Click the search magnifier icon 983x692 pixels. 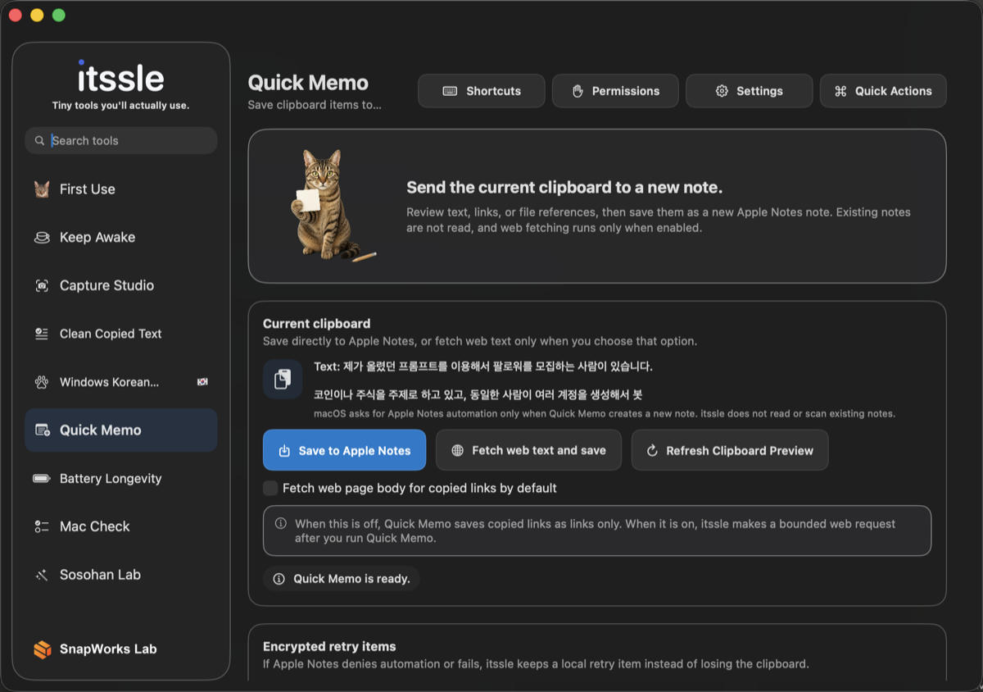click(x=39, y=141)
